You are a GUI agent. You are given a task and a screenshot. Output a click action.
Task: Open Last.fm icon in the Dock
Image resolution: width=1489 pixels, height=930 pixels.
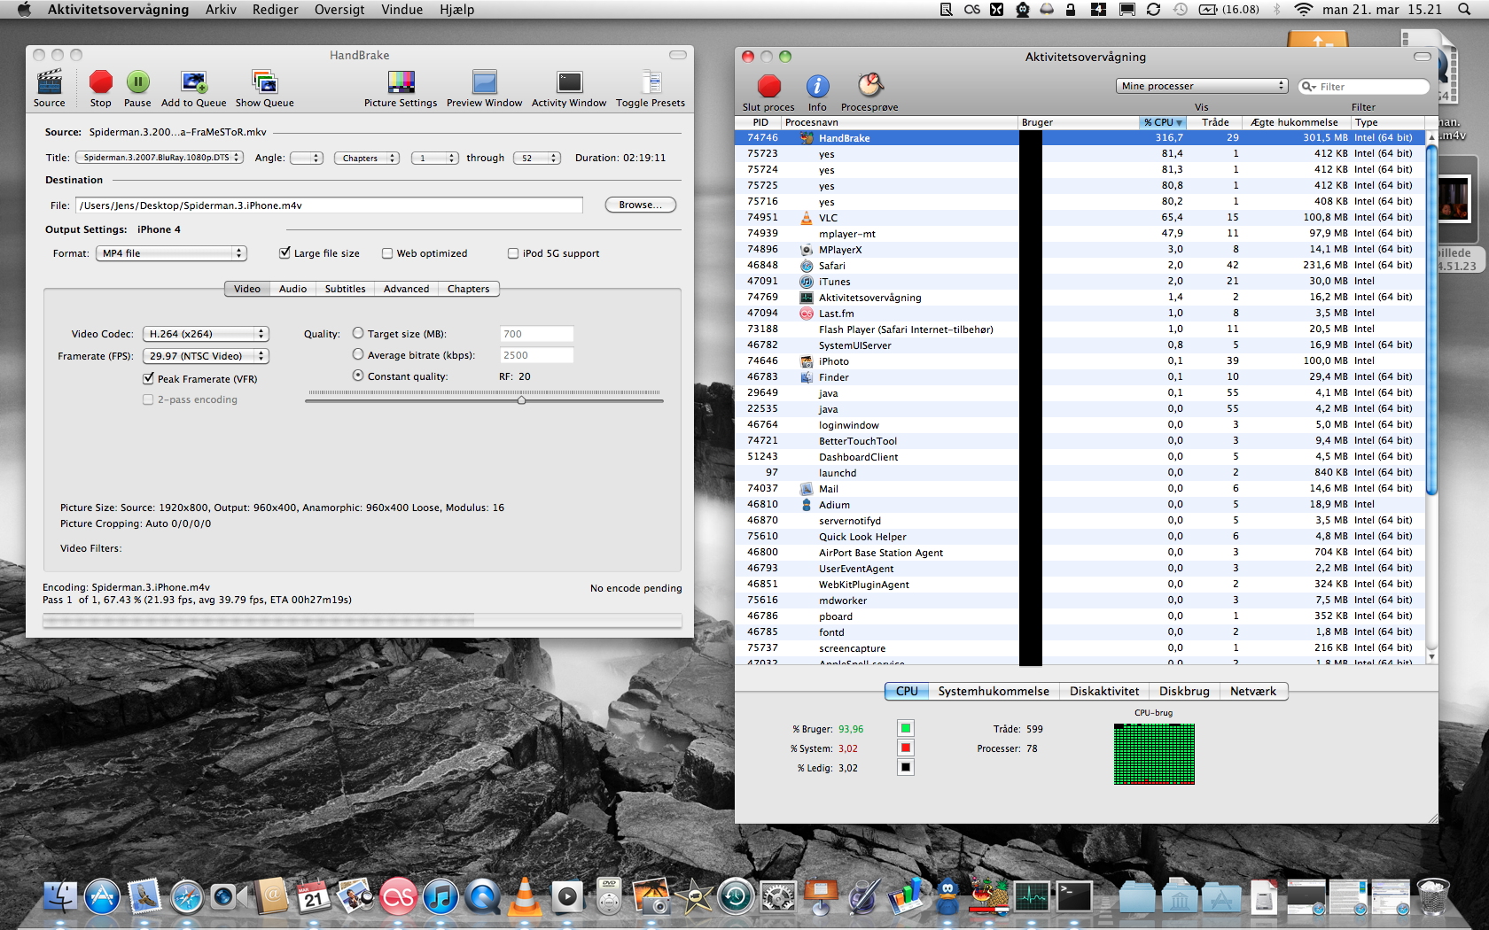pos(398,897)
